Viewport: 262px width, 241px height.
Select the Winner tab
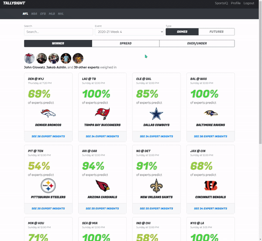click(58, 43)
